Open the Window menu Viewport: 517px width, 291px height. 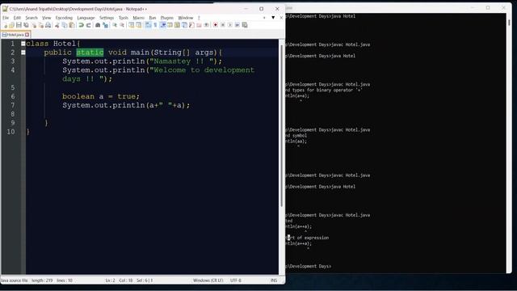(186, 18)
